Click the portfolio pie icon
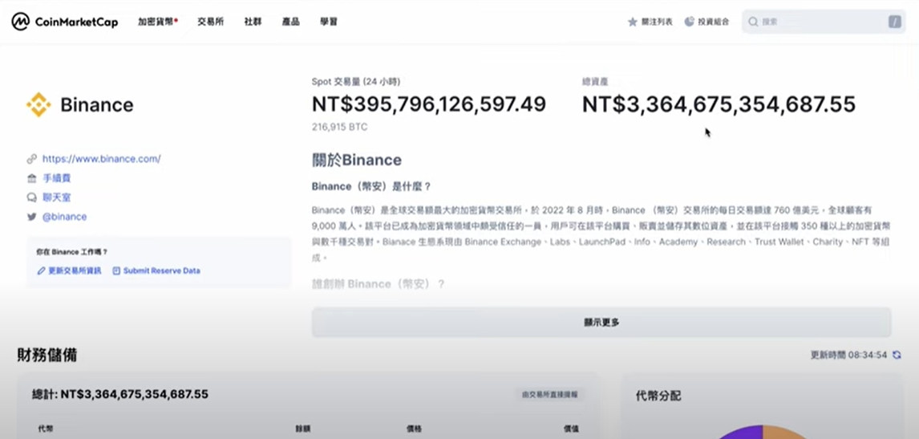This screenshot has height=439, width=919. pyautogui.click(x=690, y=22)
